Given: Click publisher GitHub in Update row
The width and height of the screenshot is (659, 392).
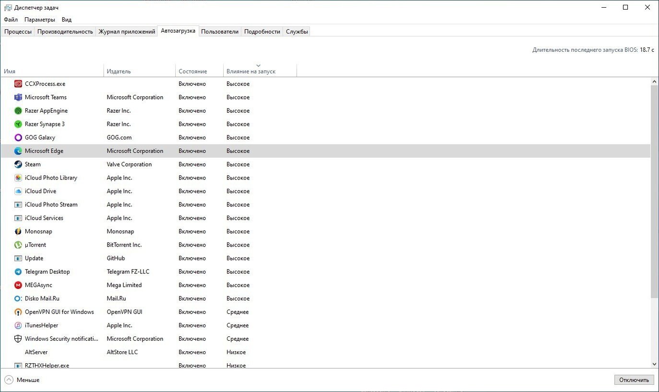Looking at the screenshot, I should click(x=116, y=258).
